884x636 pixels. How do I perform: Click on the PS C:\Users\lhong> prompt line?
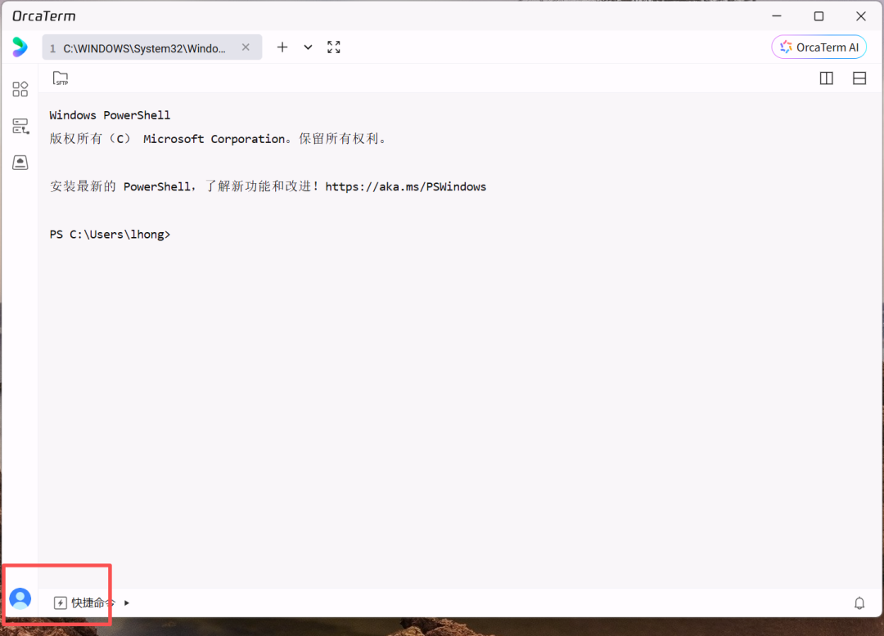pos(110,235)
